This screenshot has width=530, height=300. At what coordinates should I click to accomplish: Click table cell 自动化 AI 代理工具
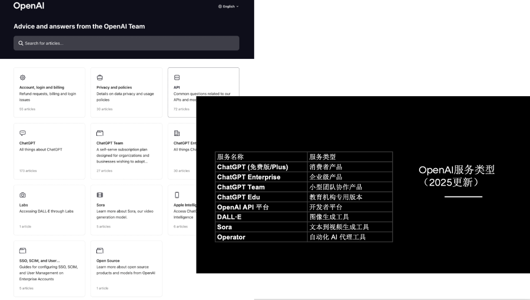350,237
